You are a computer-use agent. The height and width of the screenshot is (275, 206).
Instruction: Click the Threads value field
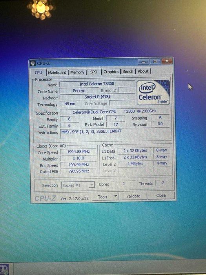[x=163, y=183]
